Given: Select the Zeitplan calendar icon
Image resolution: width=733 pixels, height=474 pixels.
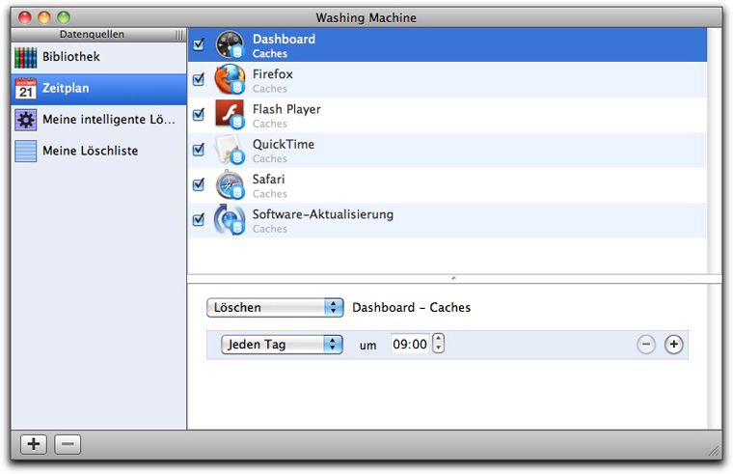Looking at the screenshot, I should pos(26,89).
